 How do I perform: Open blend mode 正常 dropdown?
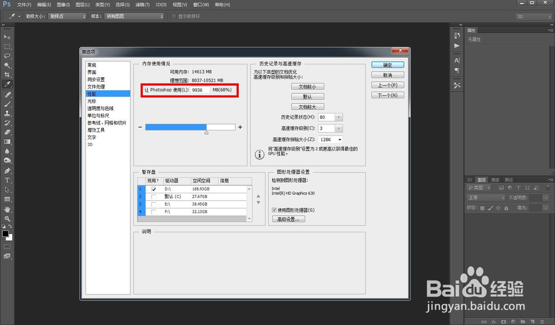[x=486, y=198]
